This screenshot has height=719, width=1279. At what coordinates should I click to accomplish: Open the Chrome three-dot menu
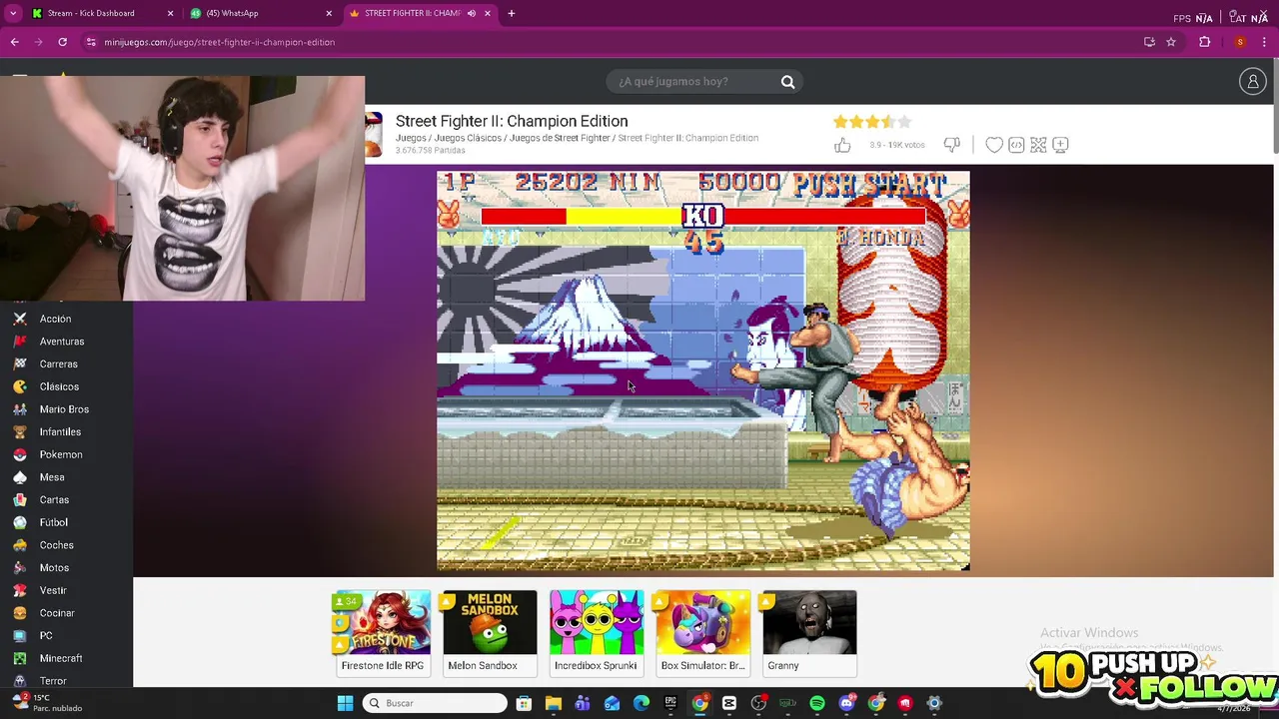[1265, 42]
